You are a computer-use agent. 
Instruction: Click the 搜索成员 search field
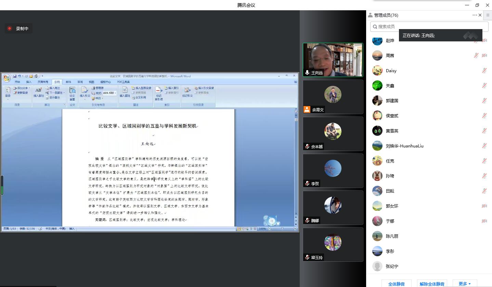(429, 26)
